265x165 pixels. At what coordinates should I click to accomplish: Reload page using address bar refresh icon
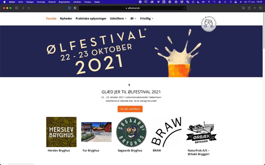184,8
